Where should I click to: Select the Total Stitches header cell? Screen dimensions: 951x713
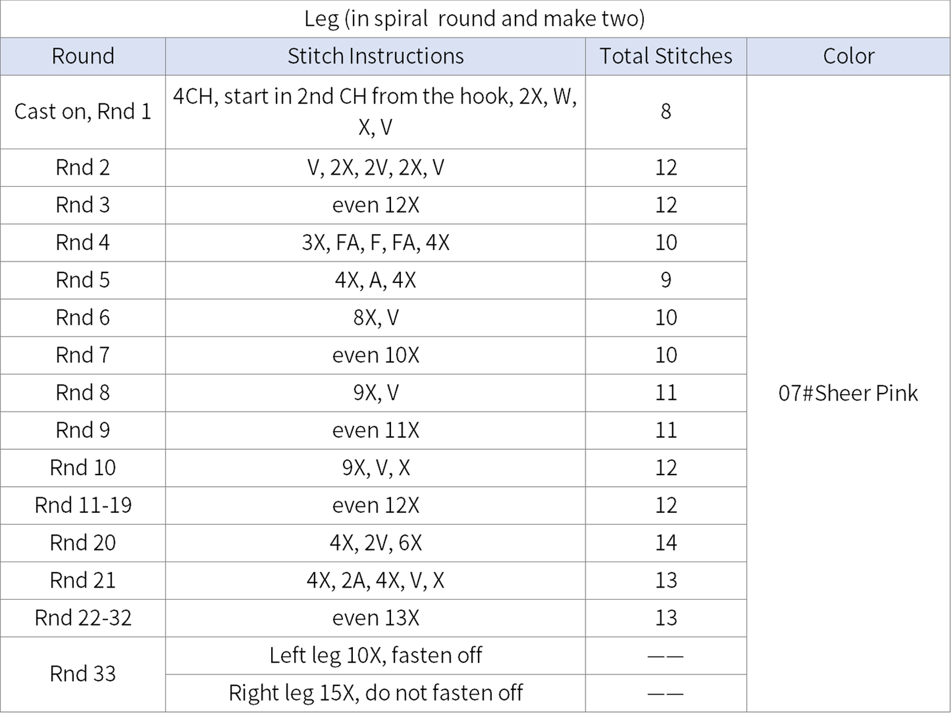pos(666,56)
